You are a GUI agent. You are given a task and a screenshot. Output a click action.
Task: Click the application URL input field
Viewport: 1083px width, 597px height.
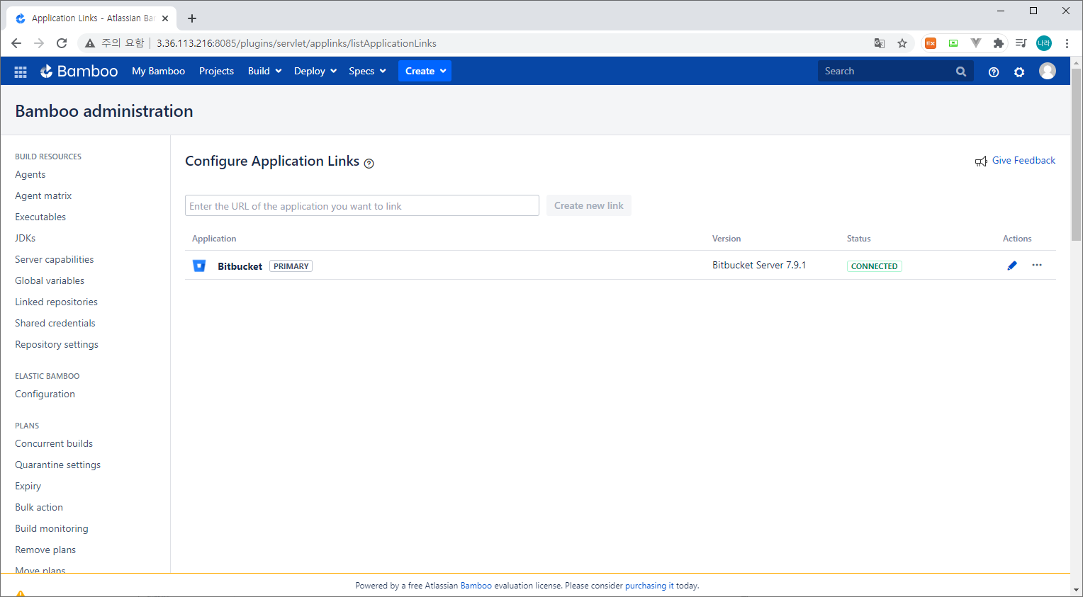coord(361,205)
